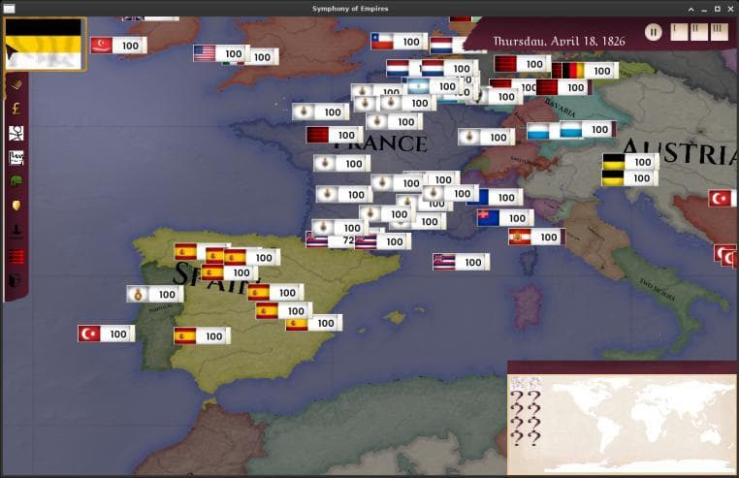Select the Turkish flag unit near Portugal
The width and height of the screenshot is (739, 478).
(x=107, y=334)
